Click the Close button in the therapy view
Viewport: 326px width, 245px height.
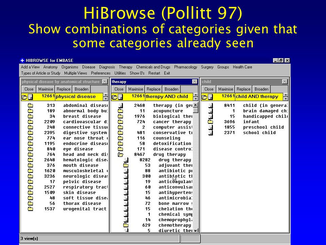tap(119, 89)
